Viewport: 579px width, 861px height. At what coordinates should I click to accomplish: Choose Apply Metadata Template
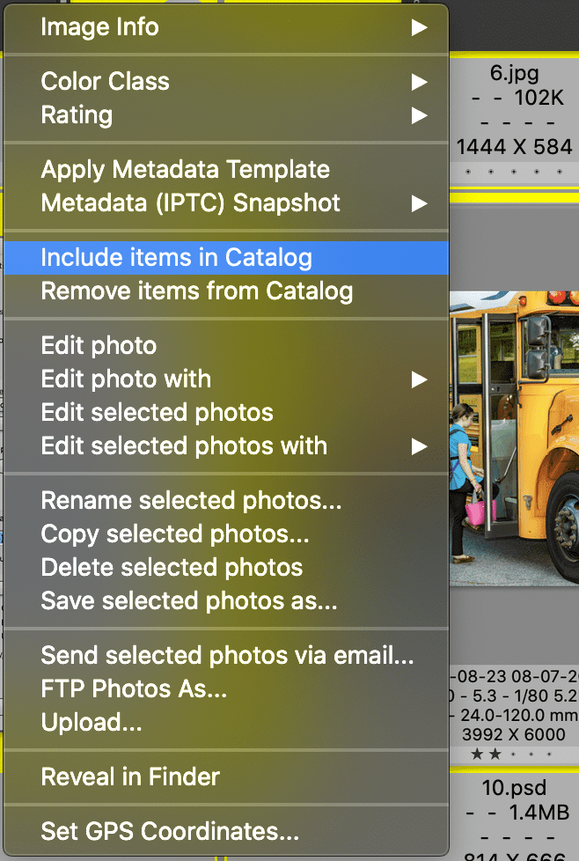pyautogui.click(x=226, y=170)
